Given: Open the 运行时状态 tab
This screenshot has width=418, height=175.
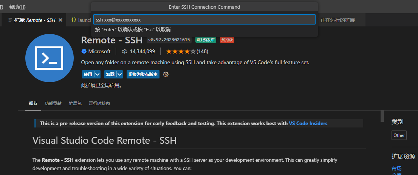Looking at the screenshot, I should click(x=99, y=103).
